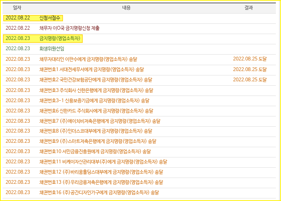Viewport: 281px width, 201px height.
Task: Click the 2022.08.22 date beside 신청서접수
Action: pos(18,18)
